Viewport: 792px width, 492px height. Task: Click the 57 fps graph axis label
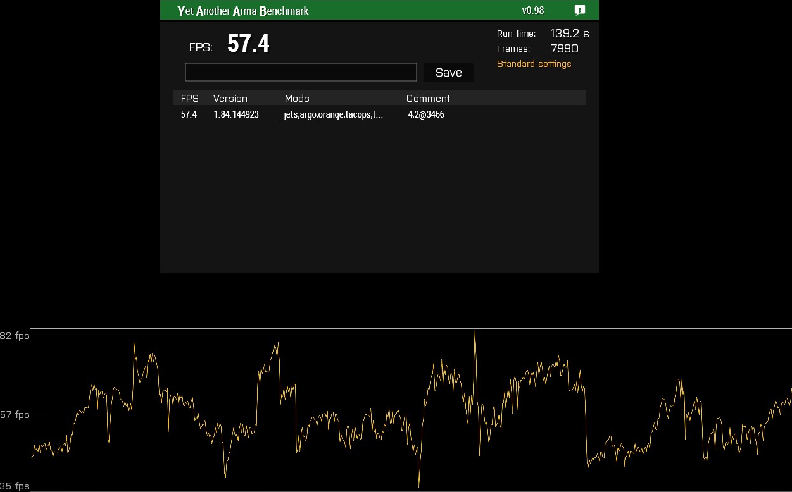coord(15,415)
